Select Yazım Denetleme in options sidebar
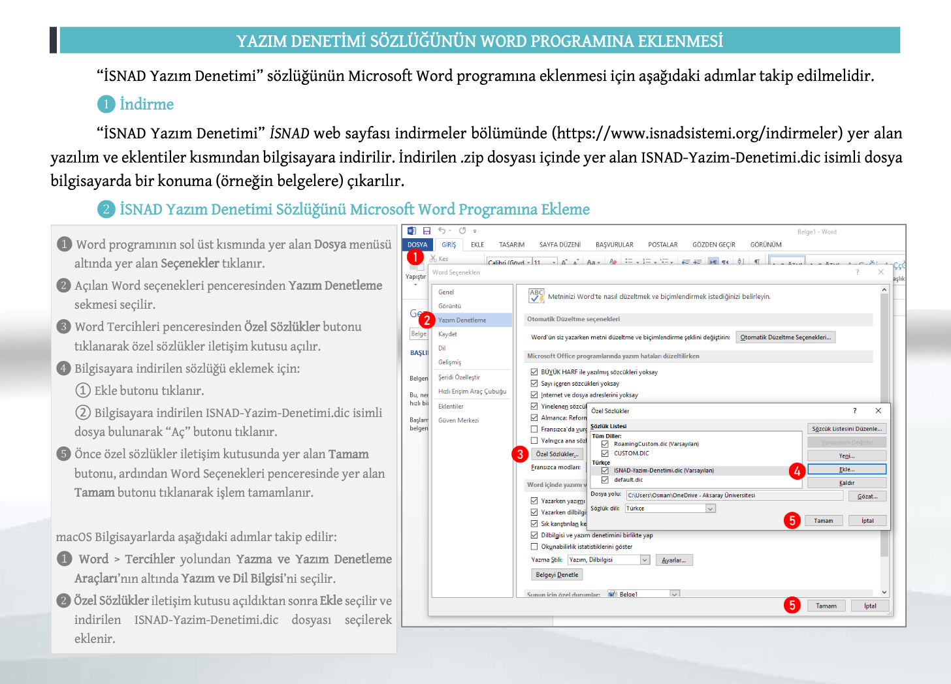This screenshot has height=684, width=951. [462, 320]
